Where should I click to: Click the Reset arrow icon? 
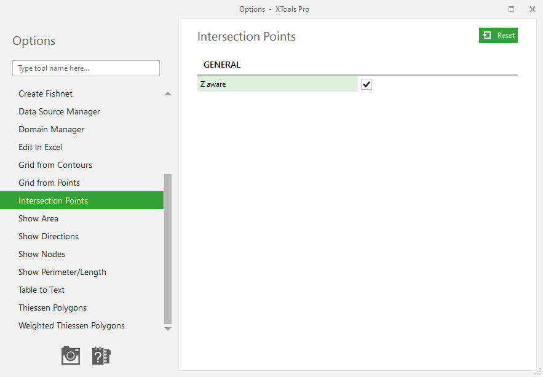(x=487, y=35)
